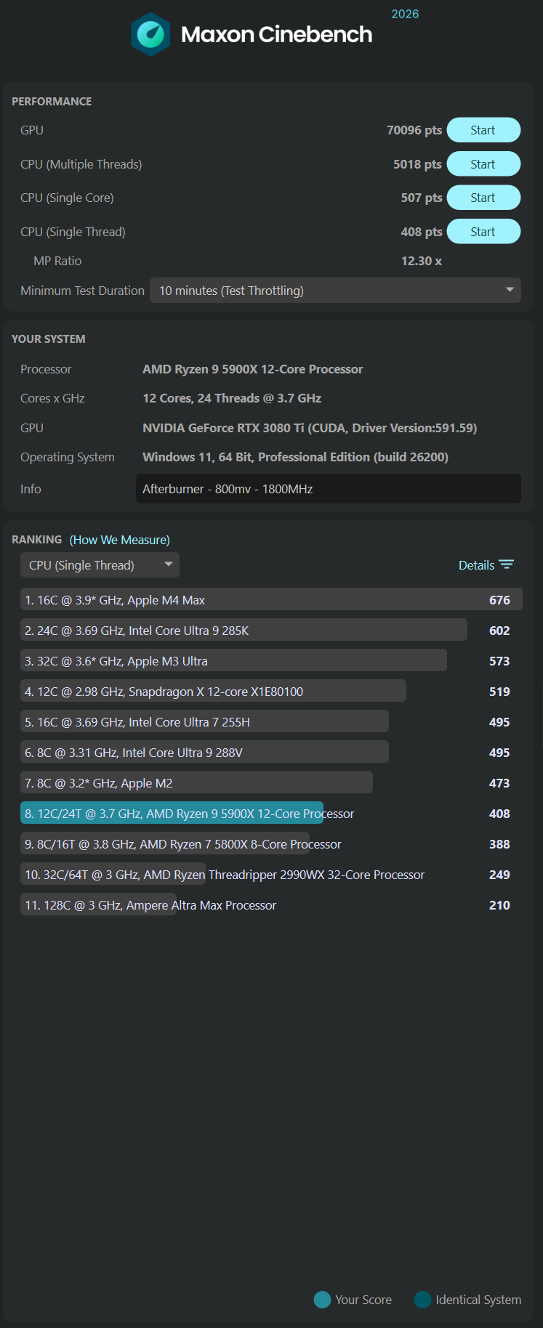This screenshot has height=1328, width=543.
Task: Start the CPU (Multiple Threads) test
Action: pyautogui.click(x=483, y=164)
